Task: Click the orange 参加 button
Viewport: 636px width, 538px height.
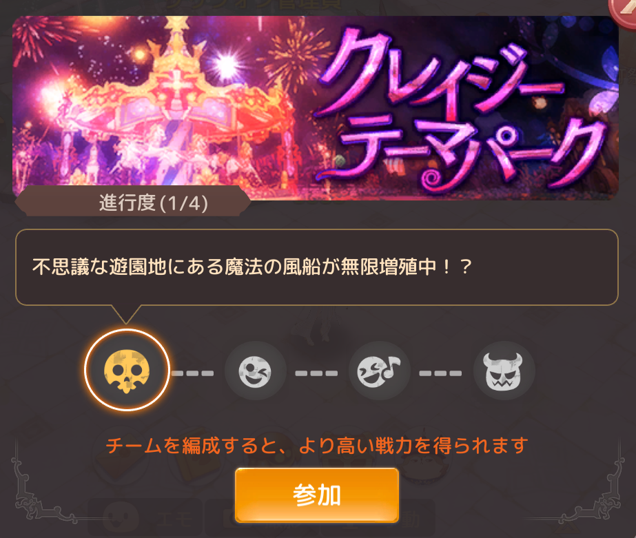Action: (x=317, y=495)
